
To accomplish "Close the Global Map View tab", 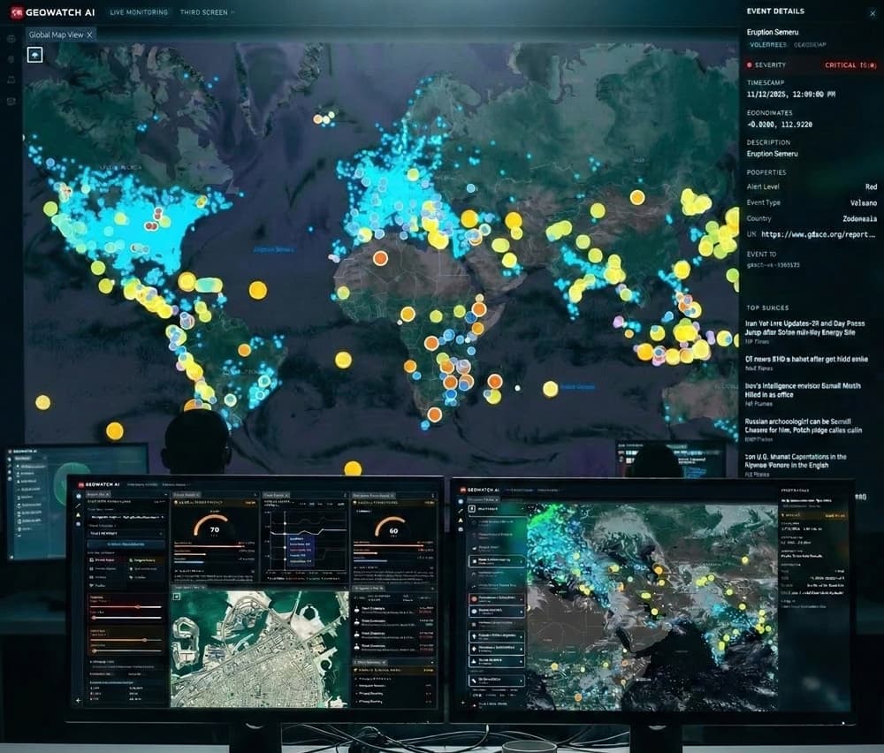I will tap(89, 35).
